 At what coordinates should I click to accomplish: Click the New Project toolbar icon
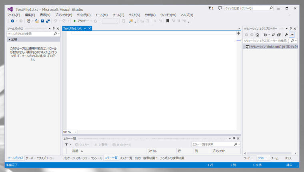[28, 21]
